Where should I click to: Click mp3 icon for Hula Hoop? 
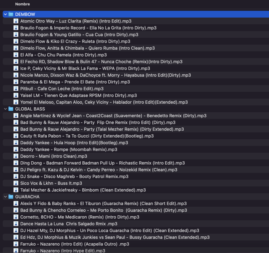click(16, 143)
